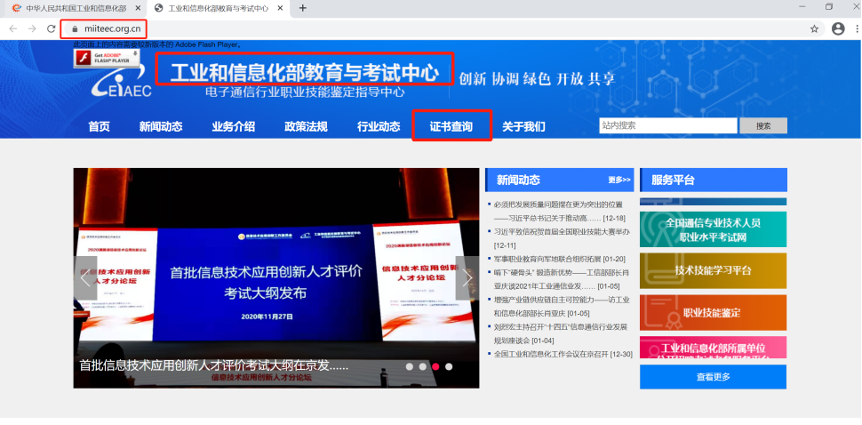862x425 pixels.
Task: Open news 习近平致信祝贺首届全国职业技能大赛举办
Action: pyautogui.click(x=562, y=238)
